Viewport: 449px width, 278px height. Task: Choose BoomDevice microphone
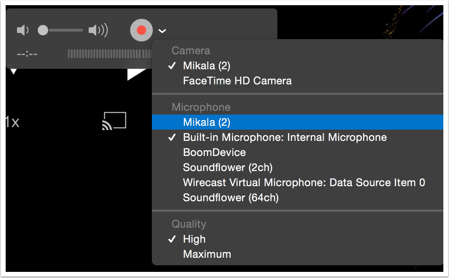point(214,152)
